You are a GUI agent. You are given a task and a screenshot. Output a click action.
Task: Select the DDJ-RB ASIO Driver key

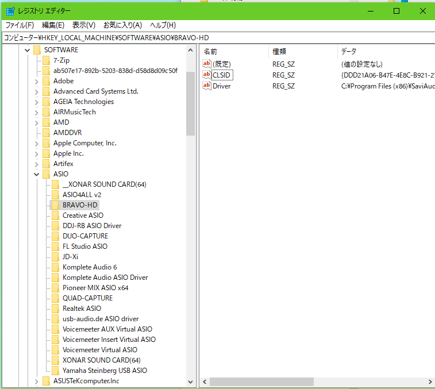[92, 226]
